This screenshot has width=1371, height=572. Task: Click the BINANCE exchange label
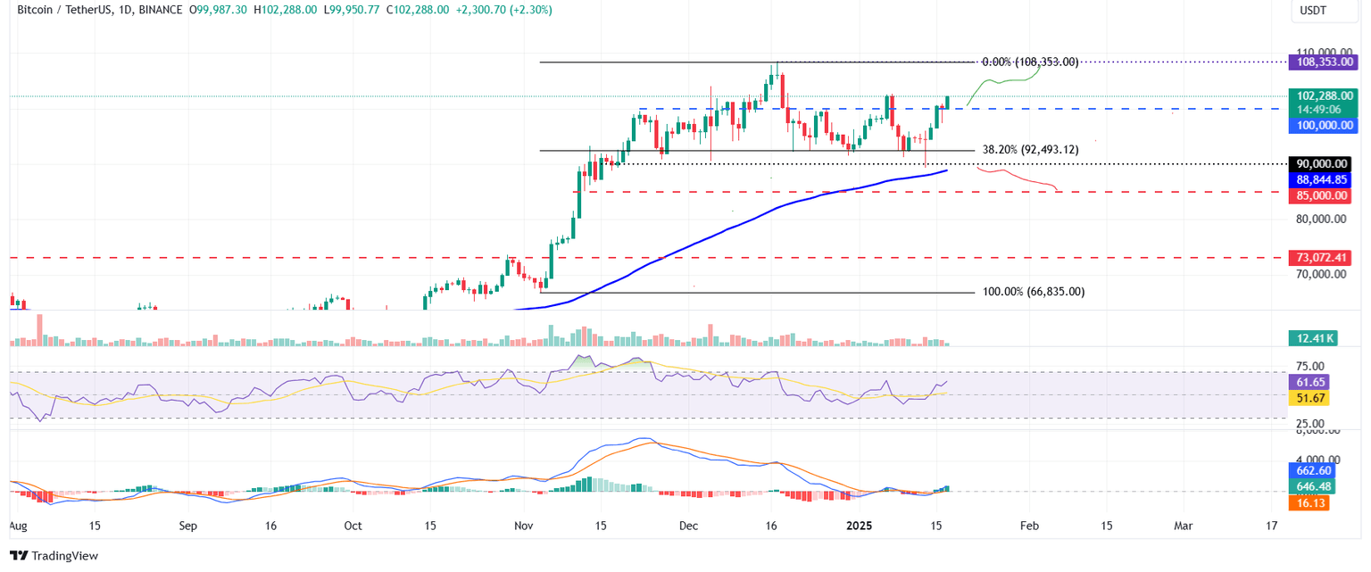pyautogui.click(x=157, y=11)
